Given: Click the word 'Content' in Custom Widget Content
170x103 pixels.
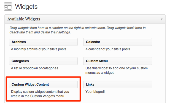Looking at the screenshot, I should [x=42, y=84].
